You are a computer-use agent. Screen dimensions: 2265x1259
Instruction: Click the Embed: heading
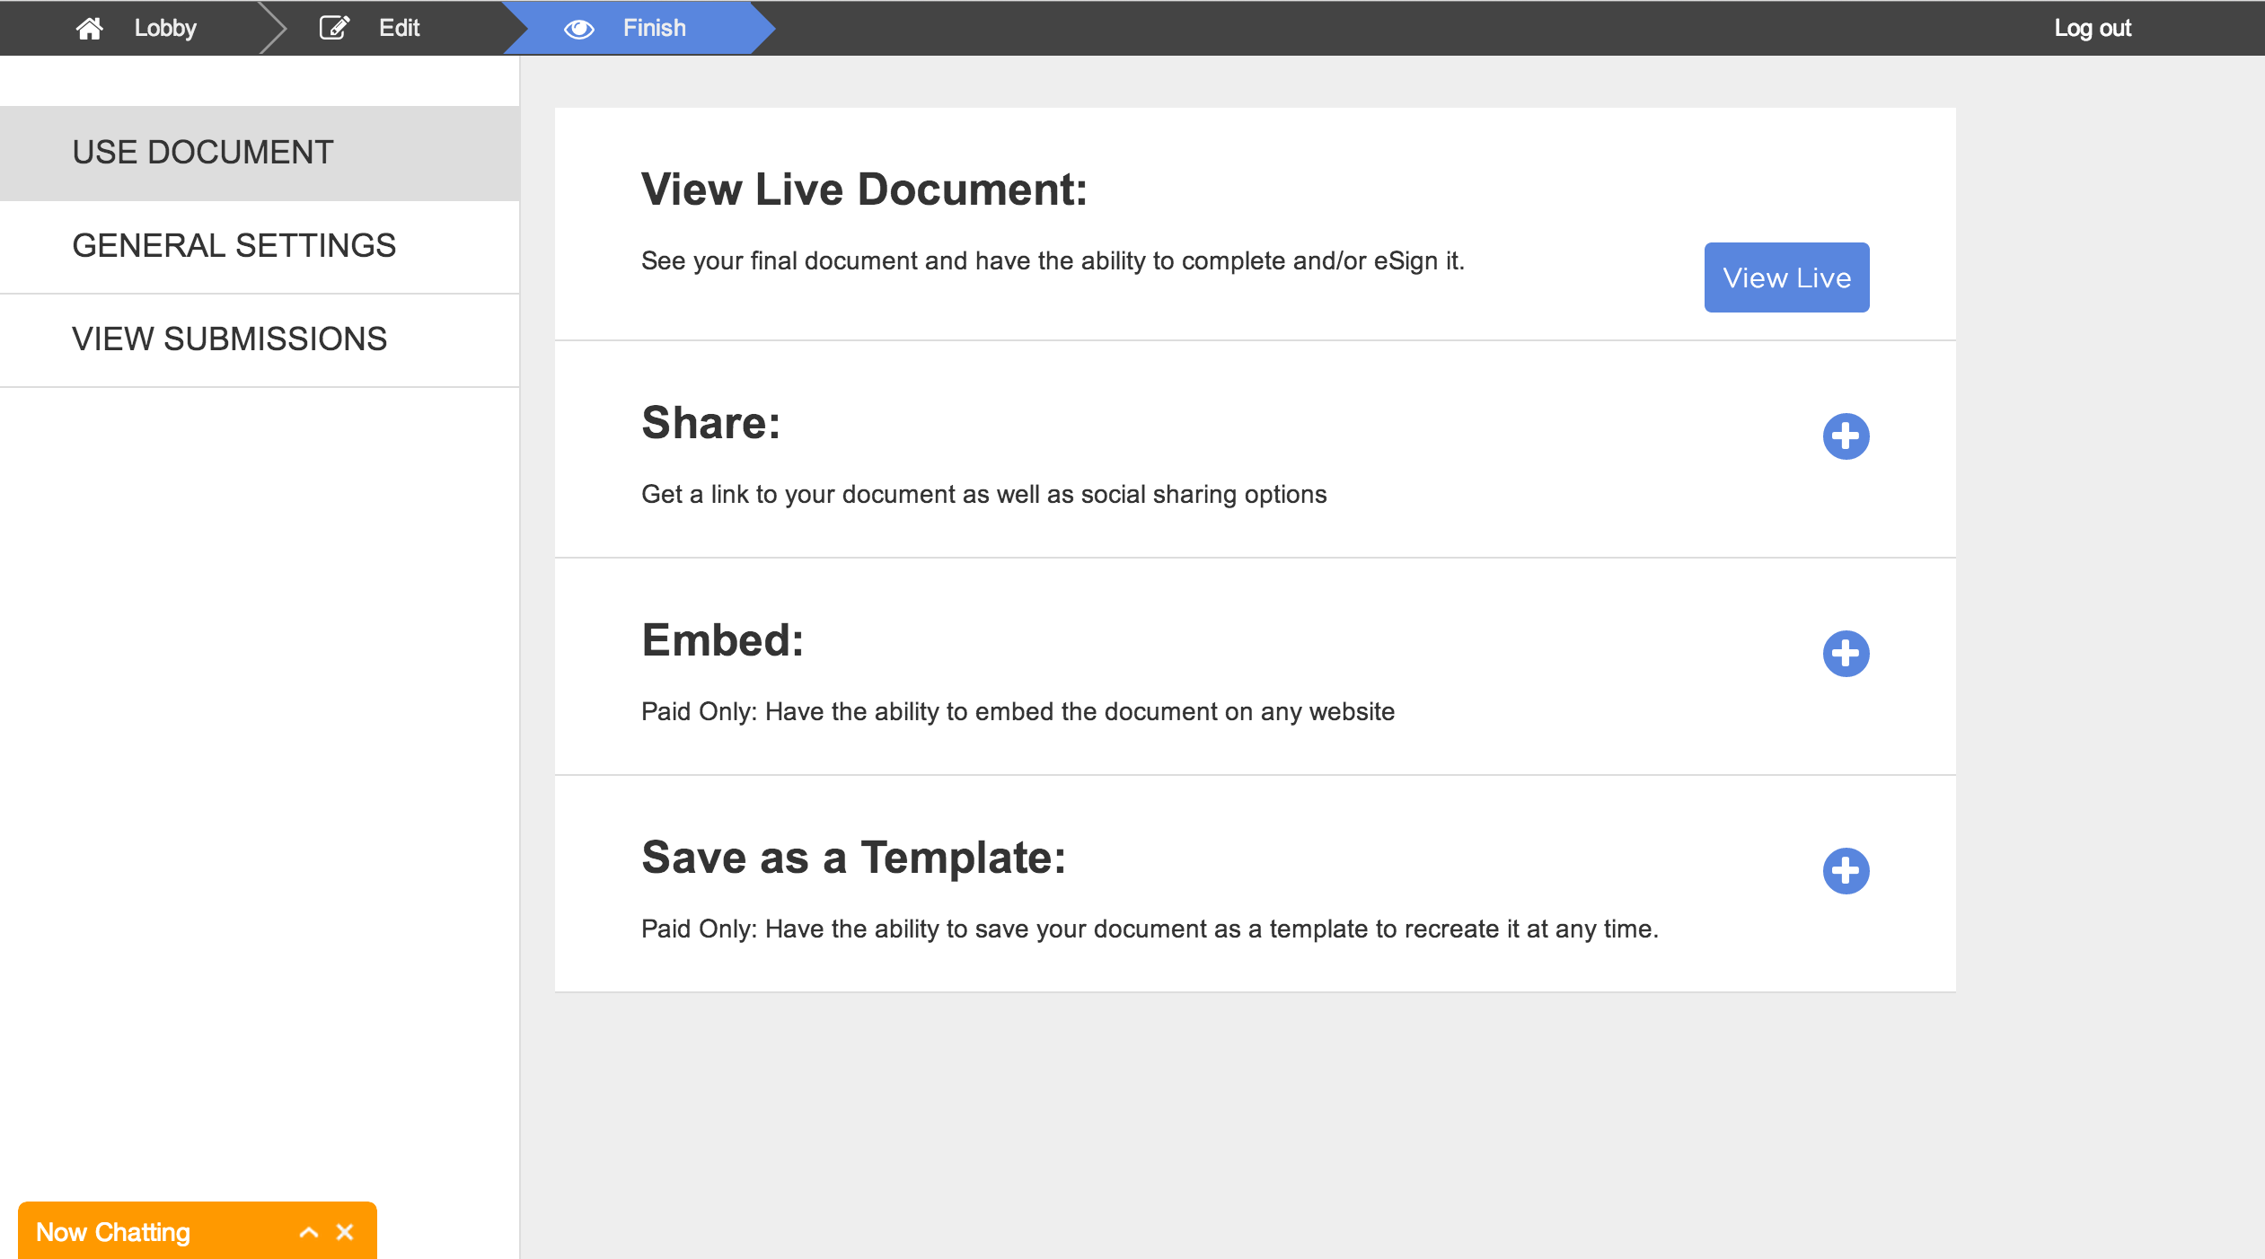[722, 640]
